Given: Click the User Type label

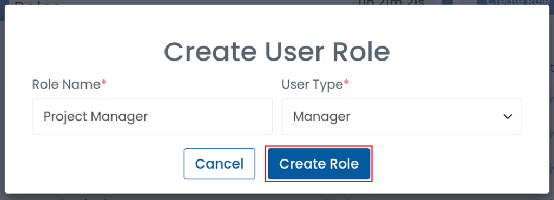Looking at the screenshot, I should [312, 84].
